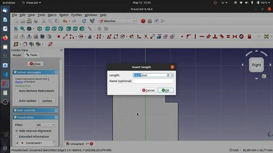Apply the Lock constraint
273x153 pixels.
249,37
